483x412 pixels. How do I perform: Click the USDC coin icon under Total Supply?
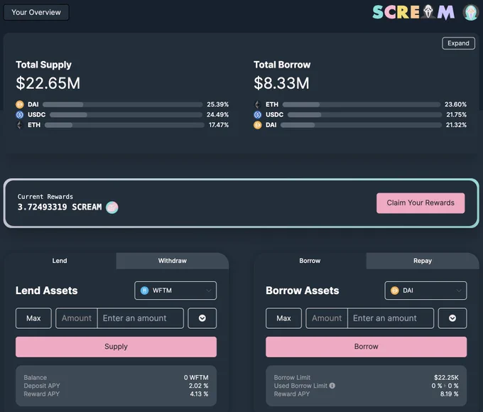(x=20, y=114)
